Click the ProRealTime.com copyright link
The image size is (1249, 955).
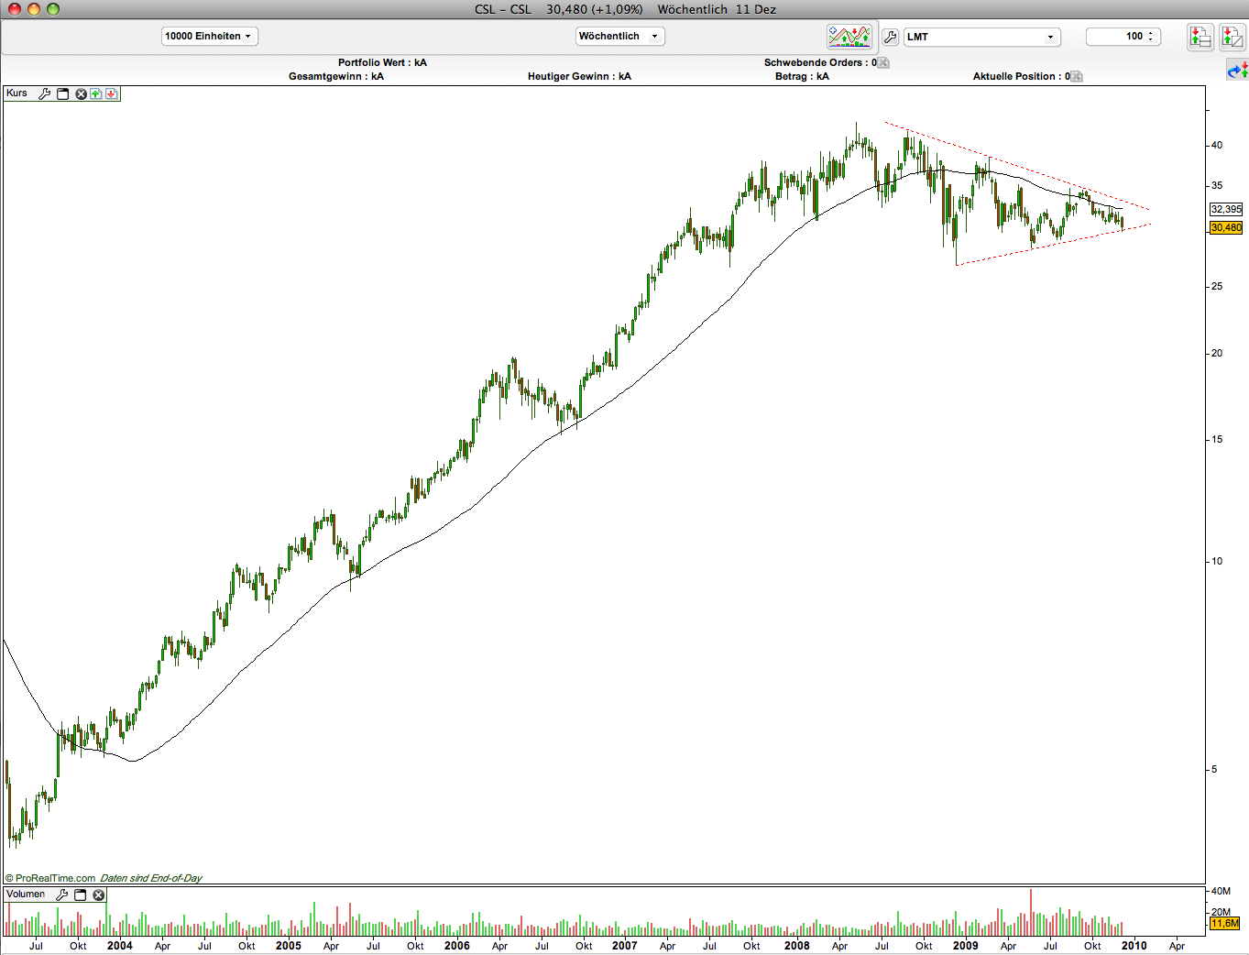[x=49, y=878]
